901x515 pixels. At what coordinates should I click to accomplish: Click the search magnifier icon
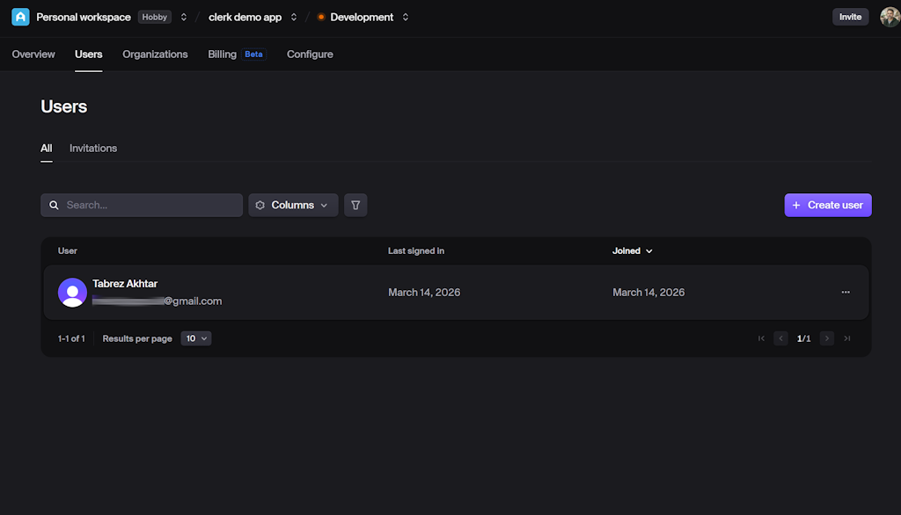[x=54, y=204]
